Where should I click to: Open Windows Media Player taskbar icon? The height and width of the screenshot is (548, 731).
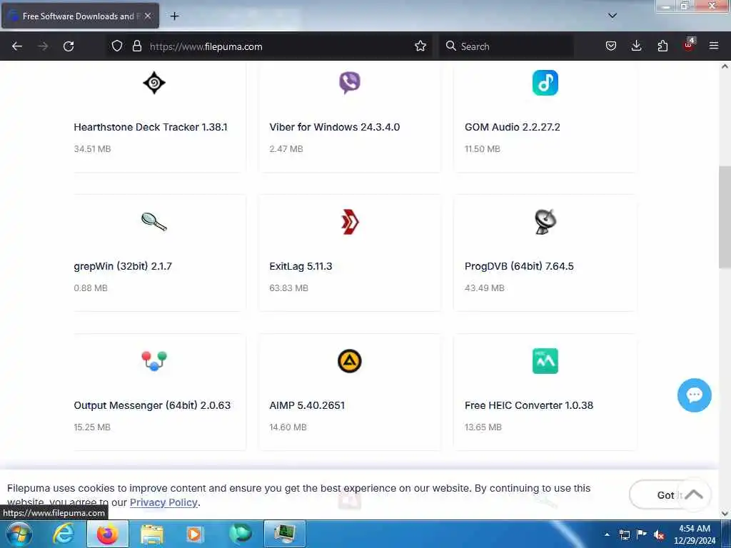(x=195, y=534)
